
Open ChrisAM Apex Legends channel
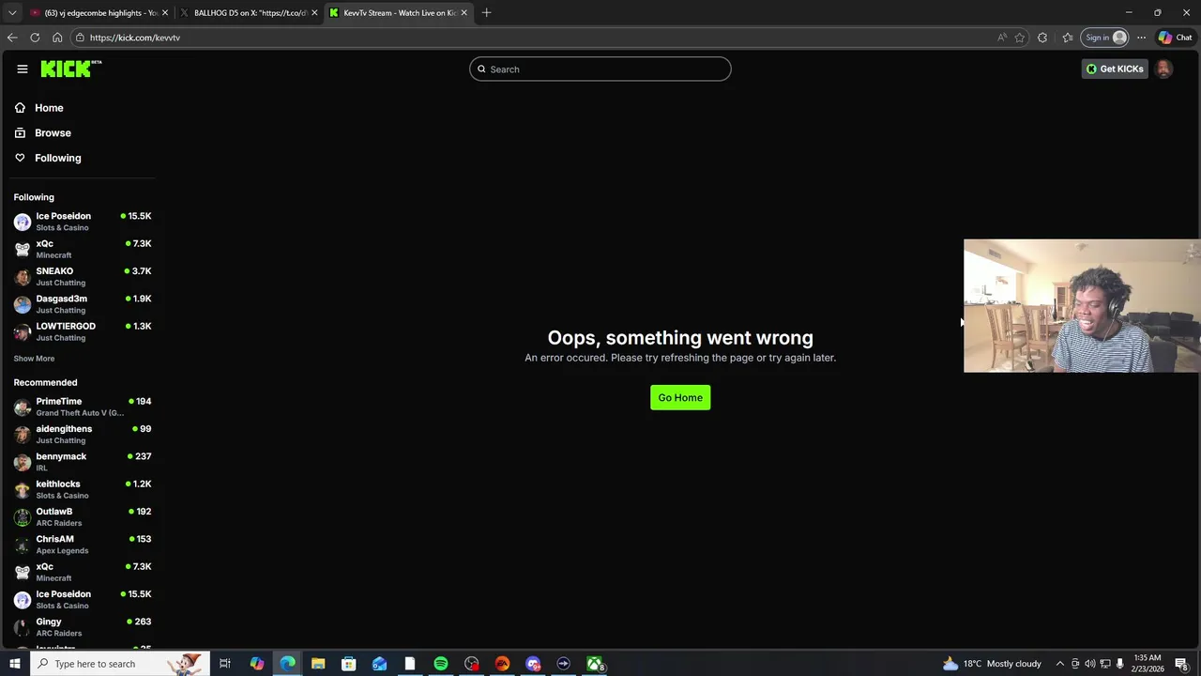pyautogui.click(x=83, y=545)
